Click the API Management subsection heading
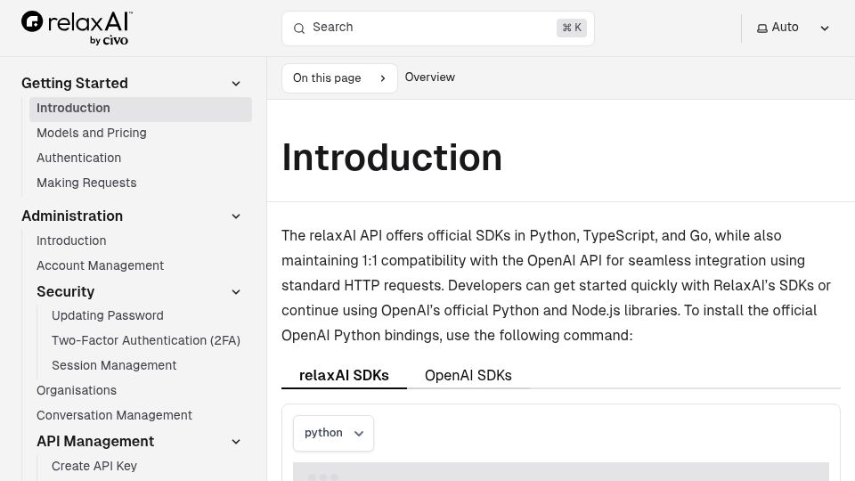Viewport: 855px width, 481px height. coord(95,441)
